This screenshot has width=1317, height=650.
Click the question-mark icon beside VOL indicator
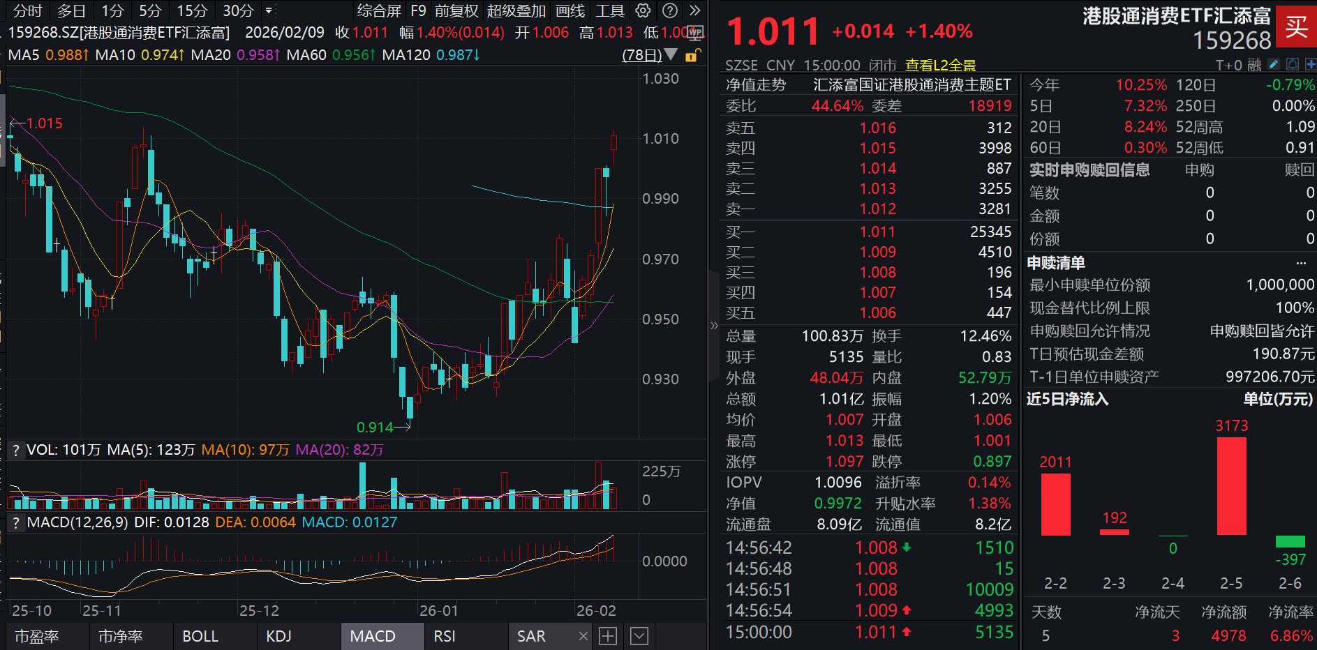tap(15, 450)
